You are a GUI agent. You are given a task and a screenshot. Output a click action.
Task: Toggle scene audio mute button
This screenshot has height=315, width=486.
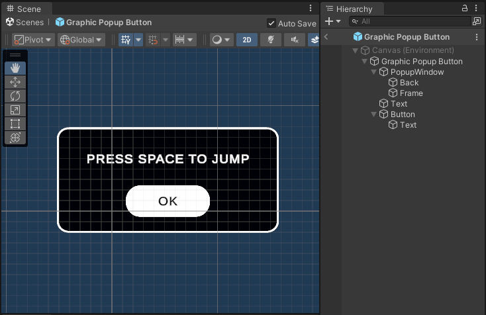(x=294, y=40)
